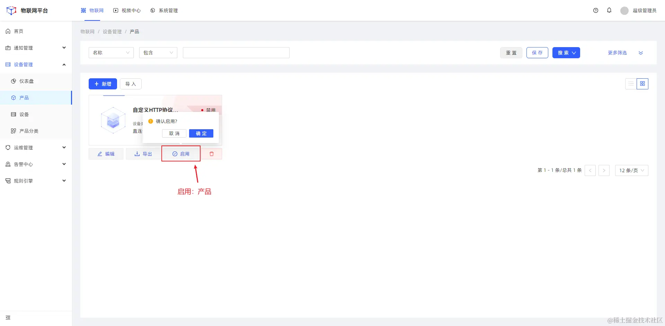Open the notification bell icon
The width and height of the screenshot is (665, 326).
pyautogui.click(x=609, y=10)
